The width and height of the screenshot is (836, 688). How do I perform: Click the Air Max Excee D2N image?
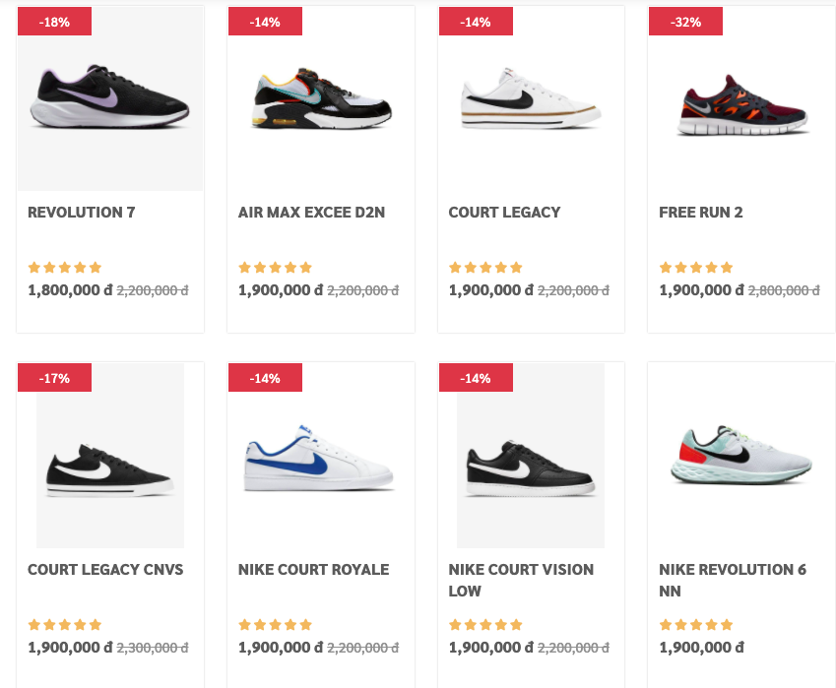(320, 98)
